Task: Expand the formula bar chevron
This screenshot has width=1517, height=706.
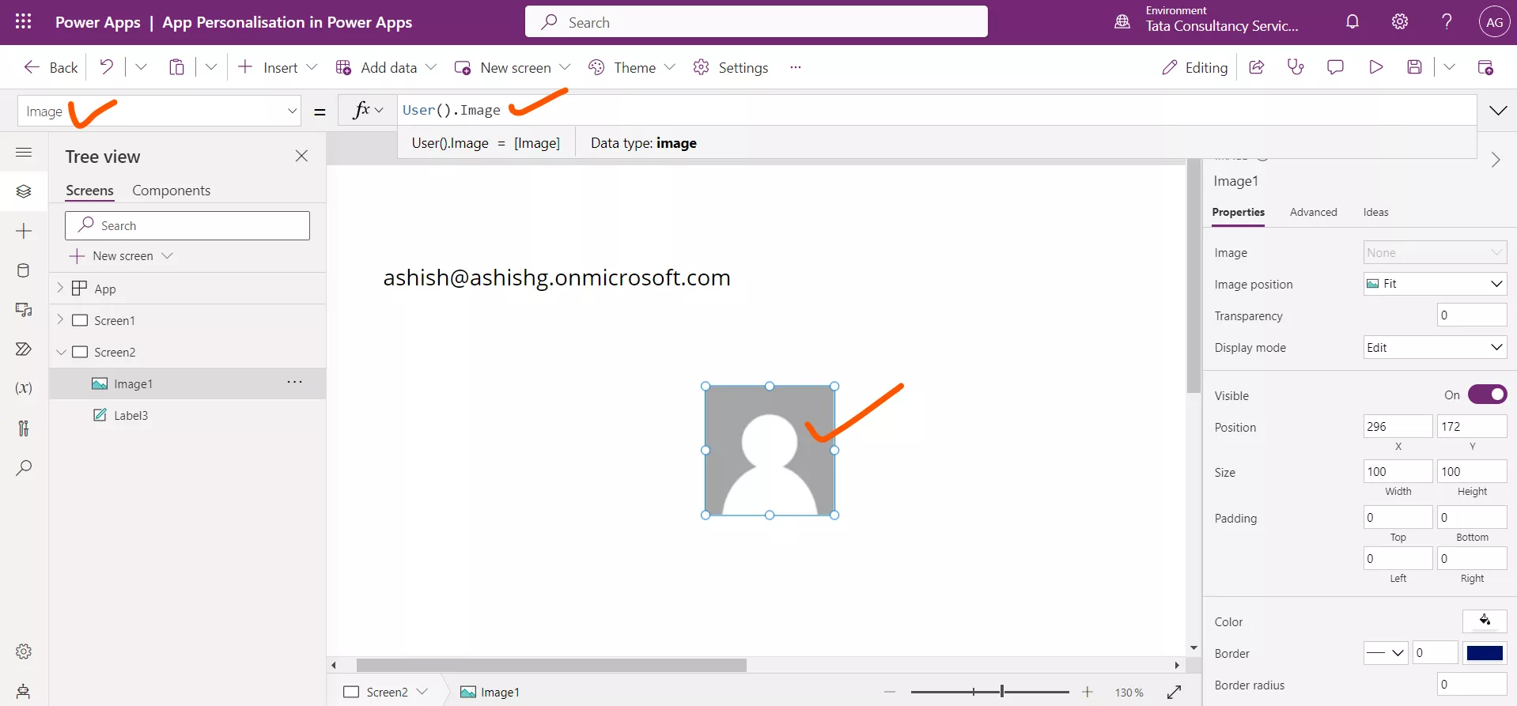Action: click(x=1498, y=111)
